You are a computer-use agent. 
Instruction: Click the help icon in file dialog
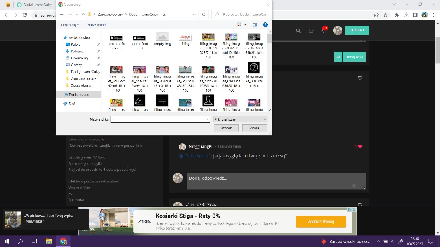(265, 25)
